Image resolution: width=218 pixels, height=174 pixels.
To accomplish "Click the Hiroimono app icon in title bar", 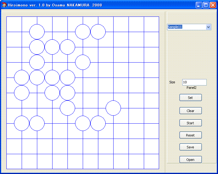I will tap(4, 5).
